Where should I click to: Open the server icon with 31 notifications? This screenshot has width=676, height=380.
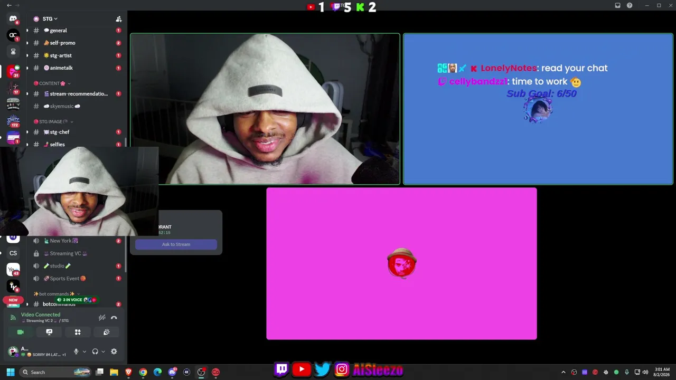(x=13, y=71)
